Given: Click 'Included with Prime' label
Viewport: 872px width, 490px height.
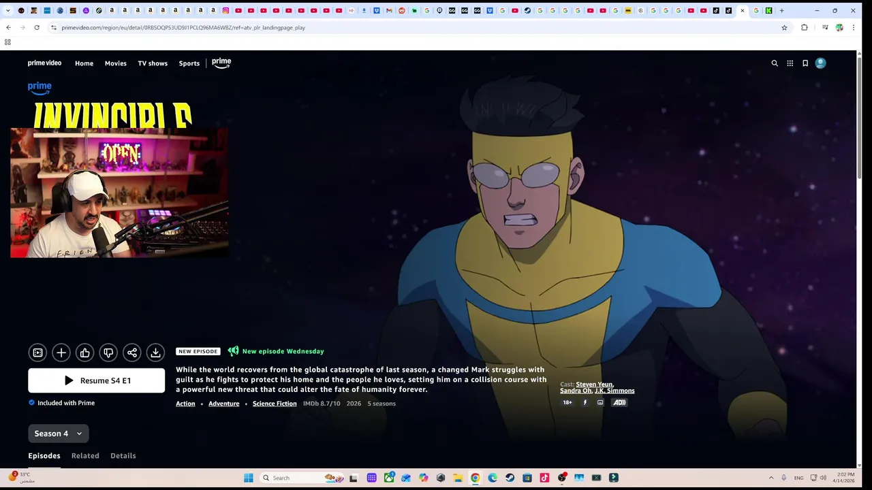Looking at the screenshot, I should tap(66, 403).
